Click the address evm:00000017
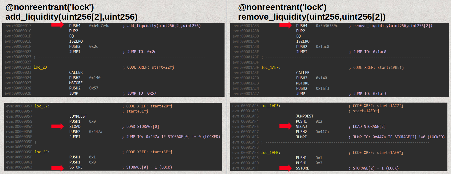 pos(18,26)
